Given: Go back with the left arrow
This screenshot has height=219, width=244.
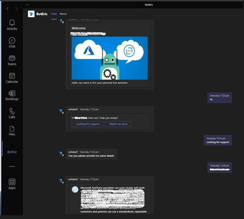Looking at the screenshot, I should click(7, 8).
